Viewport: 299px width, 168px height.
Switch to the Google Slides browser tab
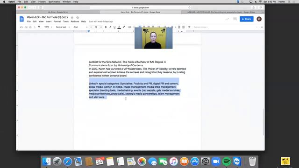click(221, 12)
